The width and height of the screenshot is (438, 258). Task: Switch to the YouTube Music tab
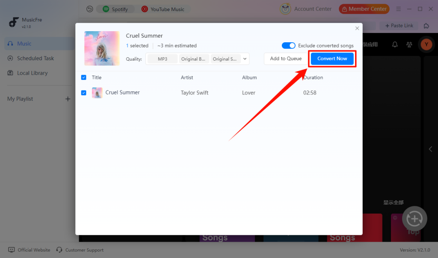[163, 9]
